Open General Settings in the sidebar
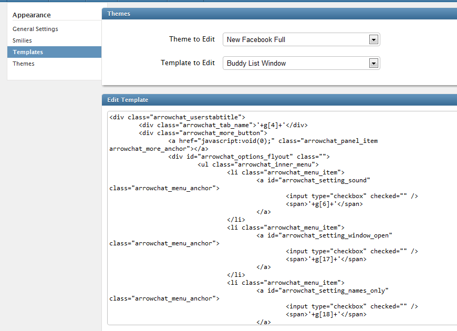Screen dimensions: 457x331 click(35, 29)
